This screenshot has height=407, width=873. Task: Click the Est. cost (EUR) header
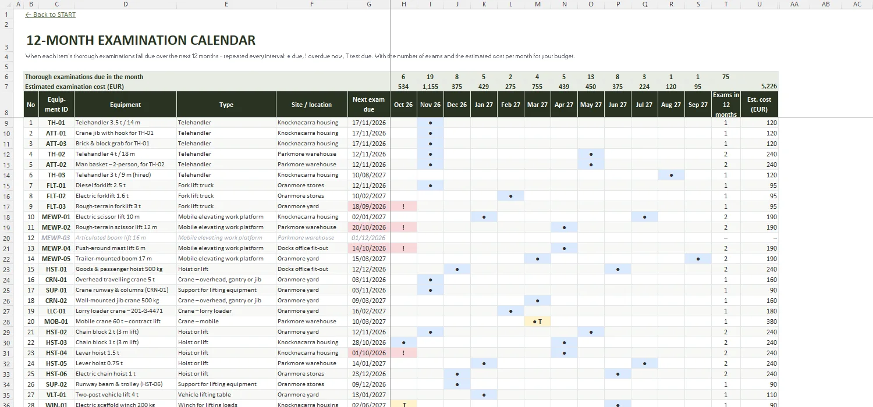pyautogui.click(x=760, y=105)
